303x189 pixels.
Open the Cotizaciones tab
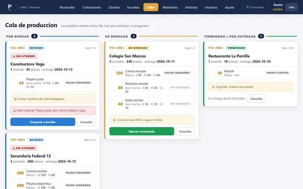coord(92,7)
